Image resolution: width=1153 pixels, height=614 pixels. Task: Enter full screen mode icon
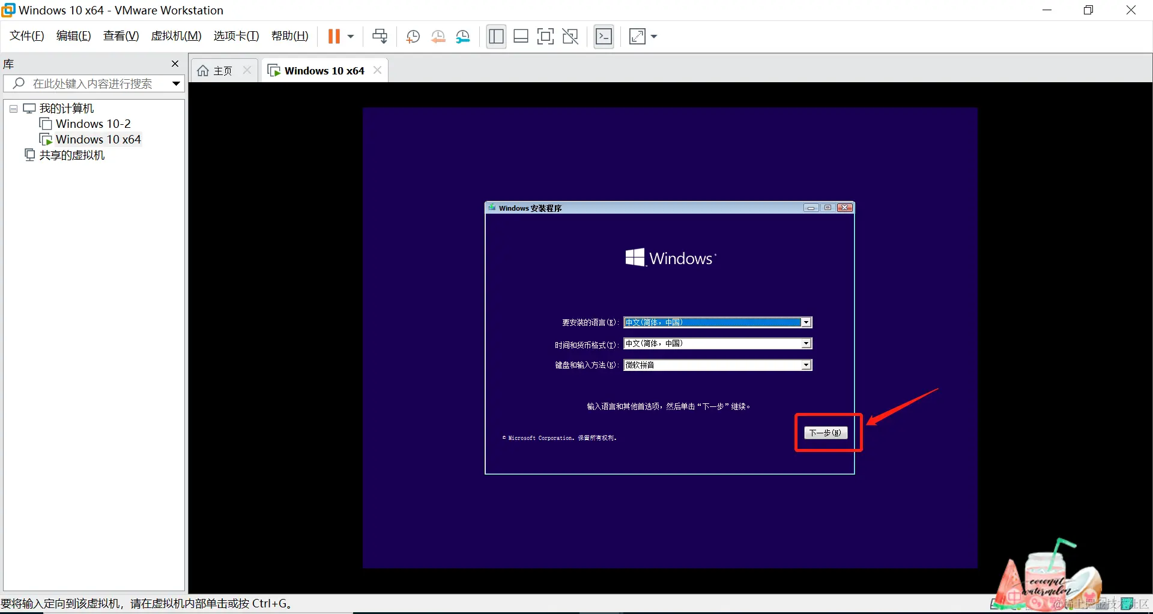tap(545, 37)
